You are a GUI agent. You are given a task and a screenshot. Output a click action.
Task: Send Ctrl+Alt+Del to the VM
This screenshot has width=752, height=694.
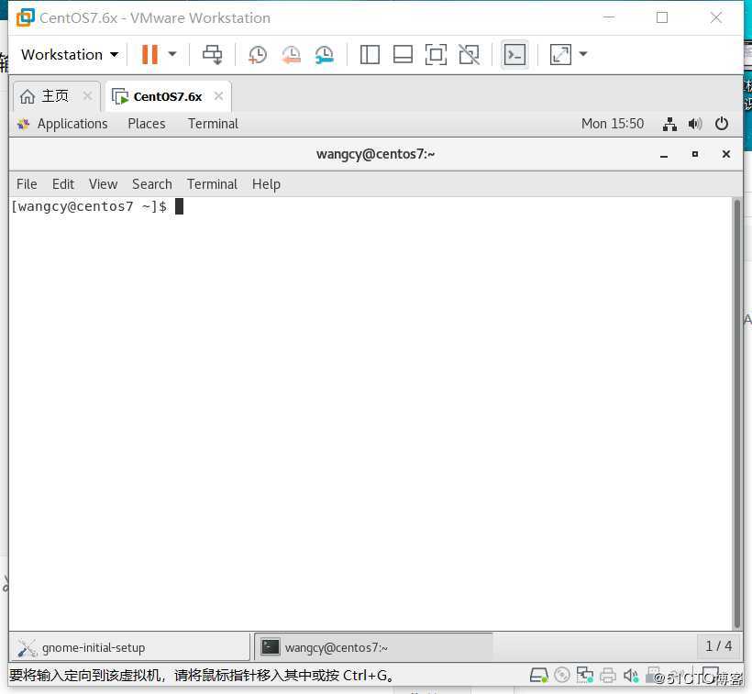tap(212, 55)
